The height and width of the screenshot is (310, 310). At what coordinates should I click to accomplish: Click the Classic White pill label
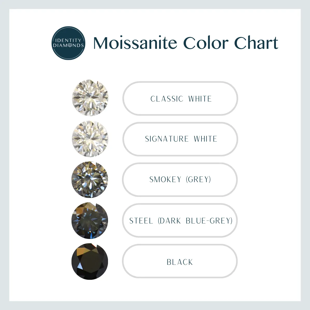coord(180,98)
